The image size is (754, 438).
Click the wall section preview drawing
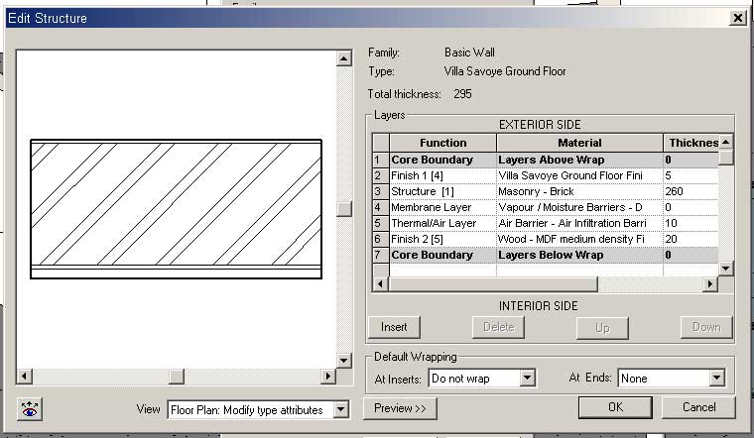[176, 209]
